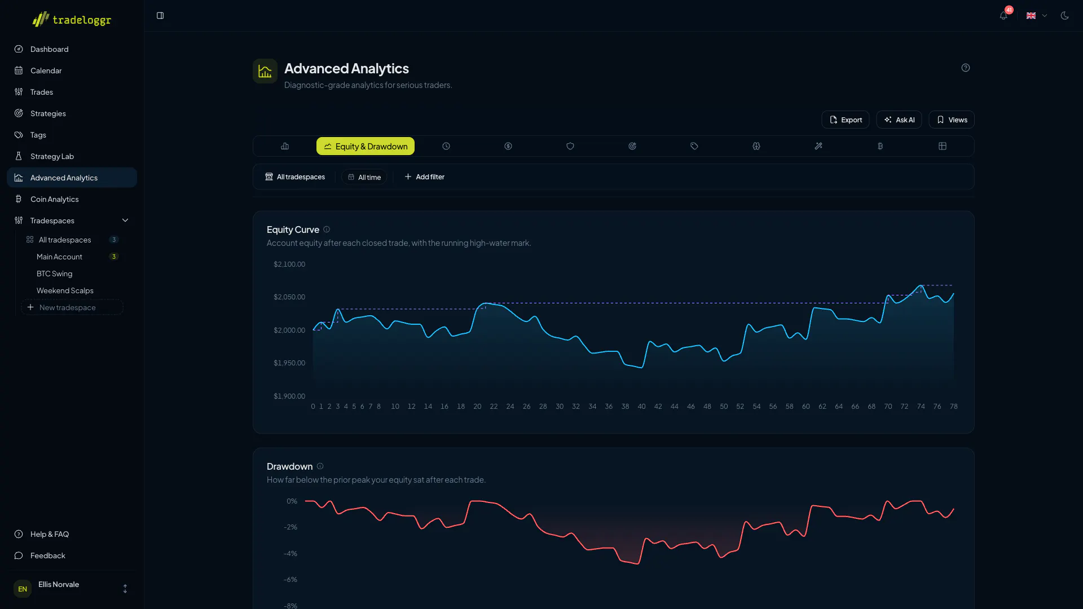Open Strategy Lab in sidebar
Image resolution: width=1083 pixels, height=609 pixels.
point(72,156)
